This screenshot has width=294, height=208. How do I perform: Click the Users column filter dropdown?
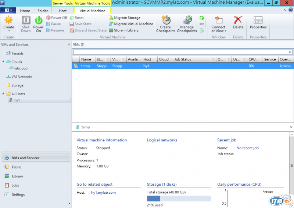(x=244, y=59)
